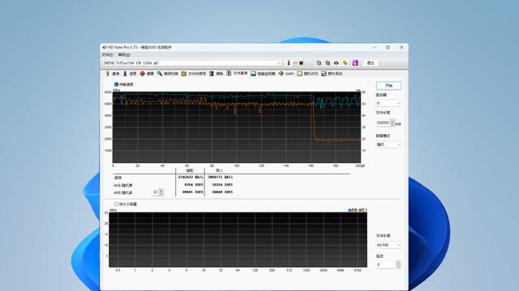Open the Help (帮助) menu
The width and height of the screenshot is (519, 291).
124,55
